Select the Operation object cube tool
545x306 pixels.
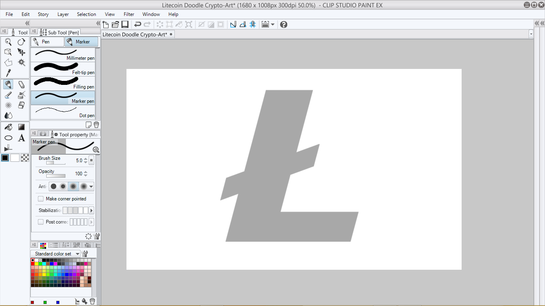[8, 52]
